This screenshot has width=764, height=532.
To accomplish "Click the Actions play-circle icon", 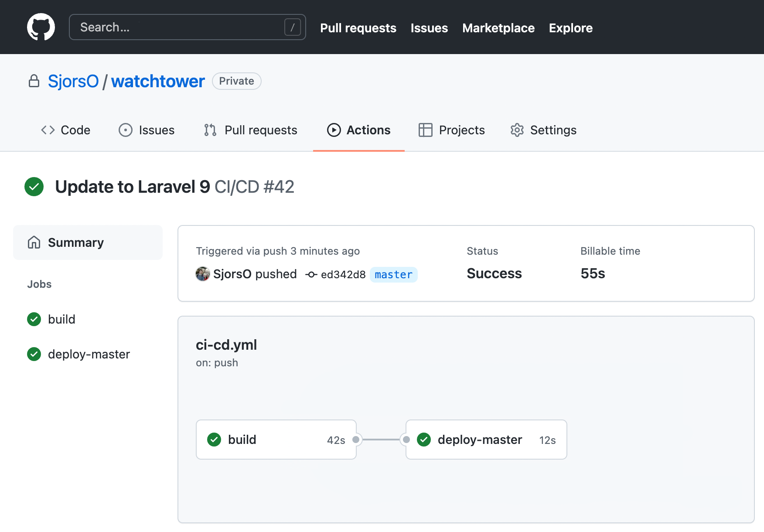I will coord(334,130).
